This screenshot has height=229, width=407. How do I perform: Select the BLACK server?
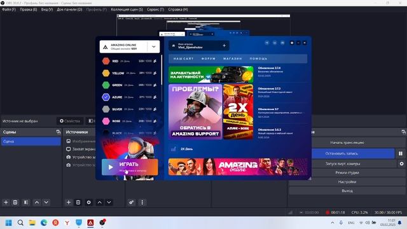[x=130, y=133]
